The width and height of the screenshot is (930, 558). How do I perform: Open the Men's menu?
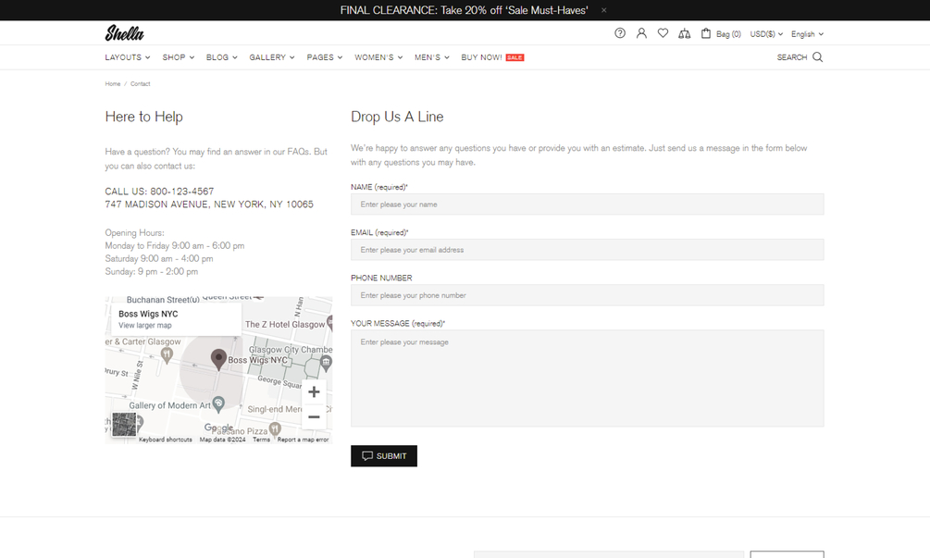coord(432,57)
